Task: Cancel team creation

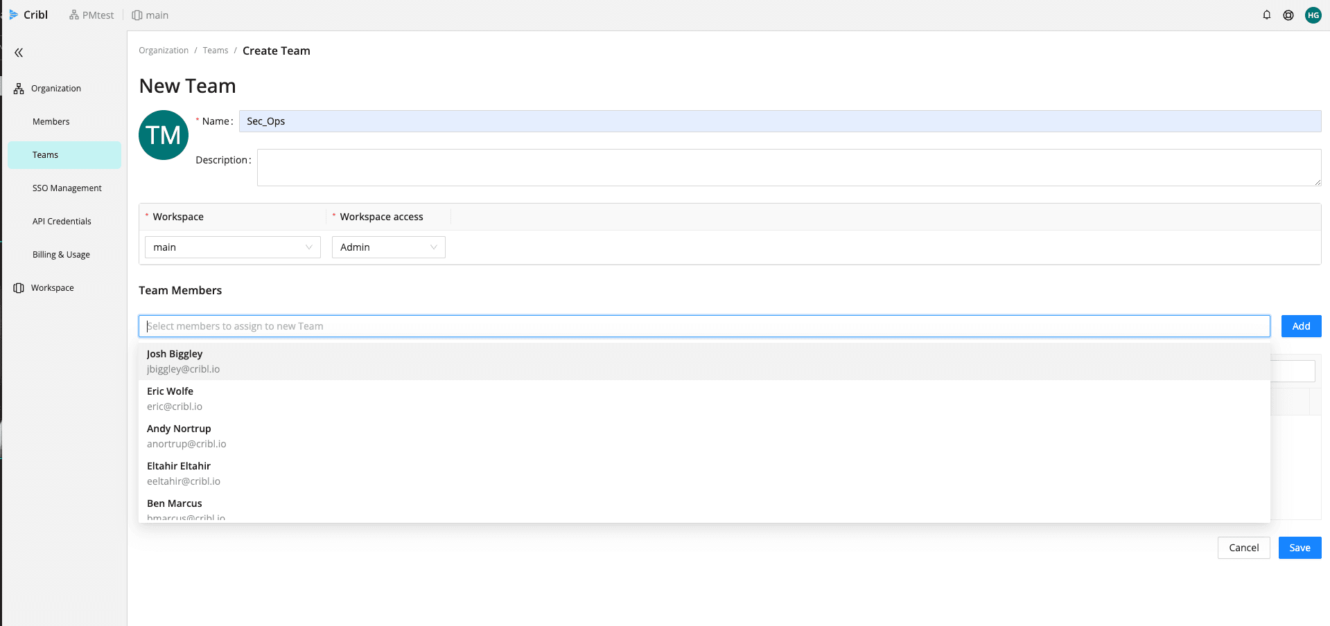Action: pyautogui.click(x=1243, y=548)
